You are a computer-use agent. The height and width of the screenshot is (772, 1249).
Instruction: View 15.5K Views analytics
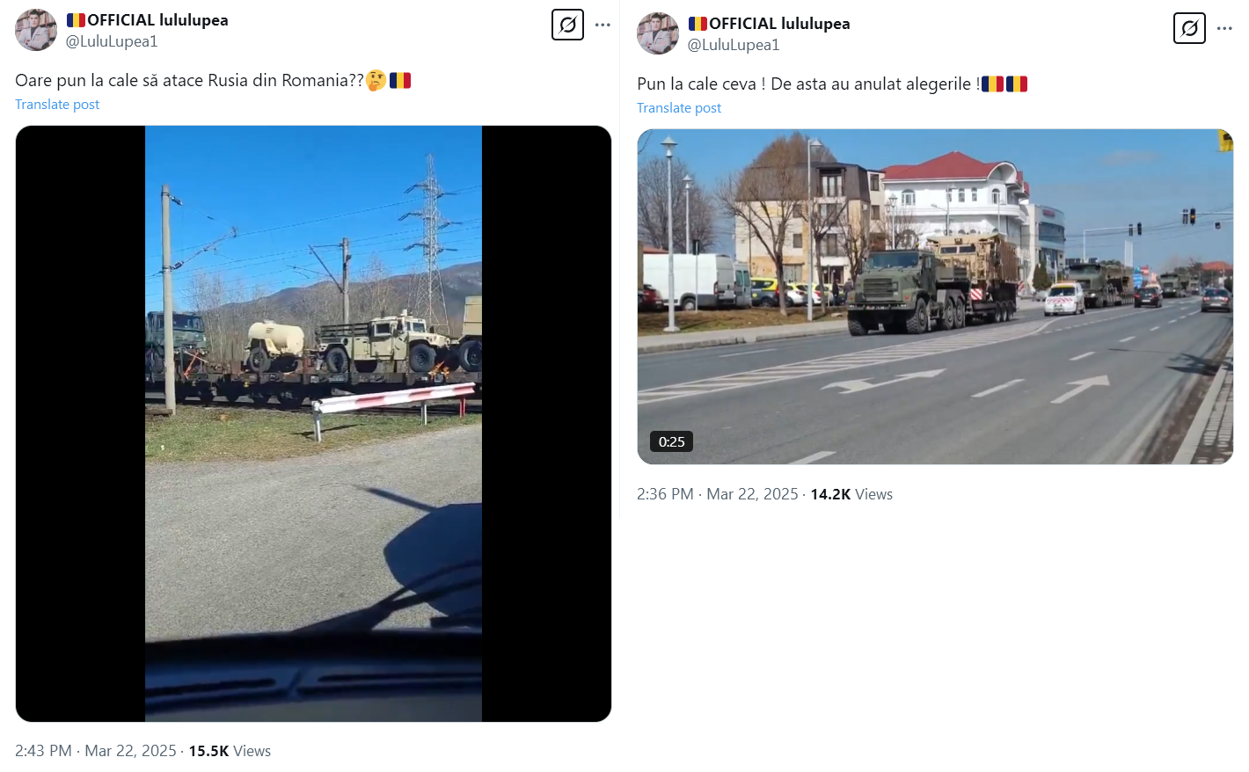click(230, 751)
